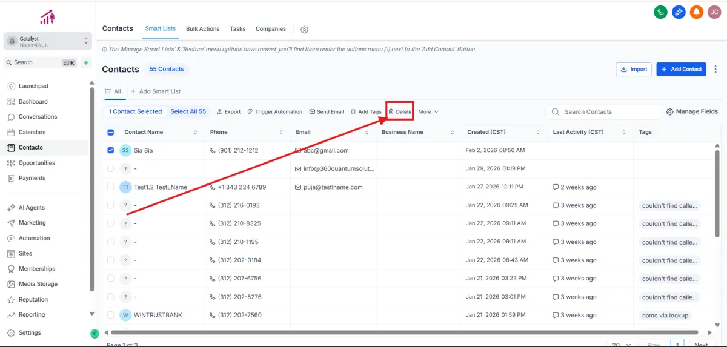Click Delete in the bulk toolbar
Image resolution: width=727 pixels, height=347 pixels.
pyautogui.click(x=400, y=111)
